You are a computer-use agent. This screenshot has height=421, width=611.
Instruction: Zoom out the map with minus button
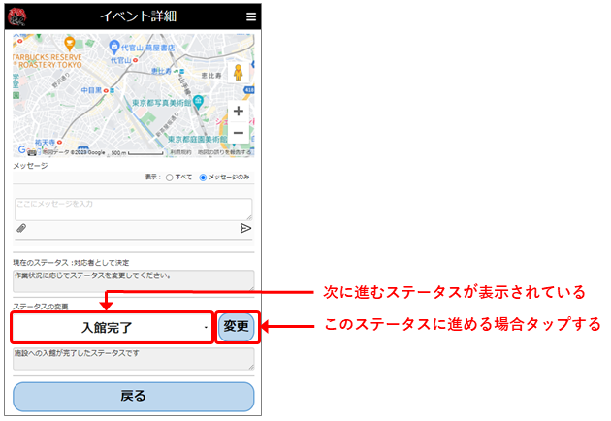click(x=239, y=132)
